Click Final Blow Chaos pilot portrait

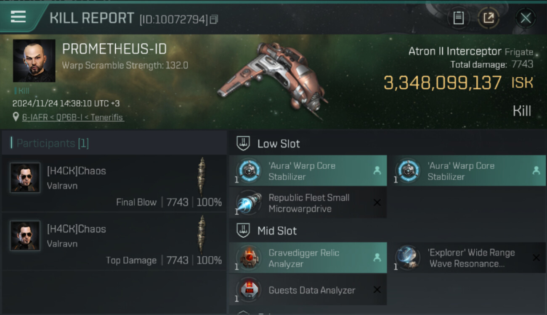pos(25,178)
